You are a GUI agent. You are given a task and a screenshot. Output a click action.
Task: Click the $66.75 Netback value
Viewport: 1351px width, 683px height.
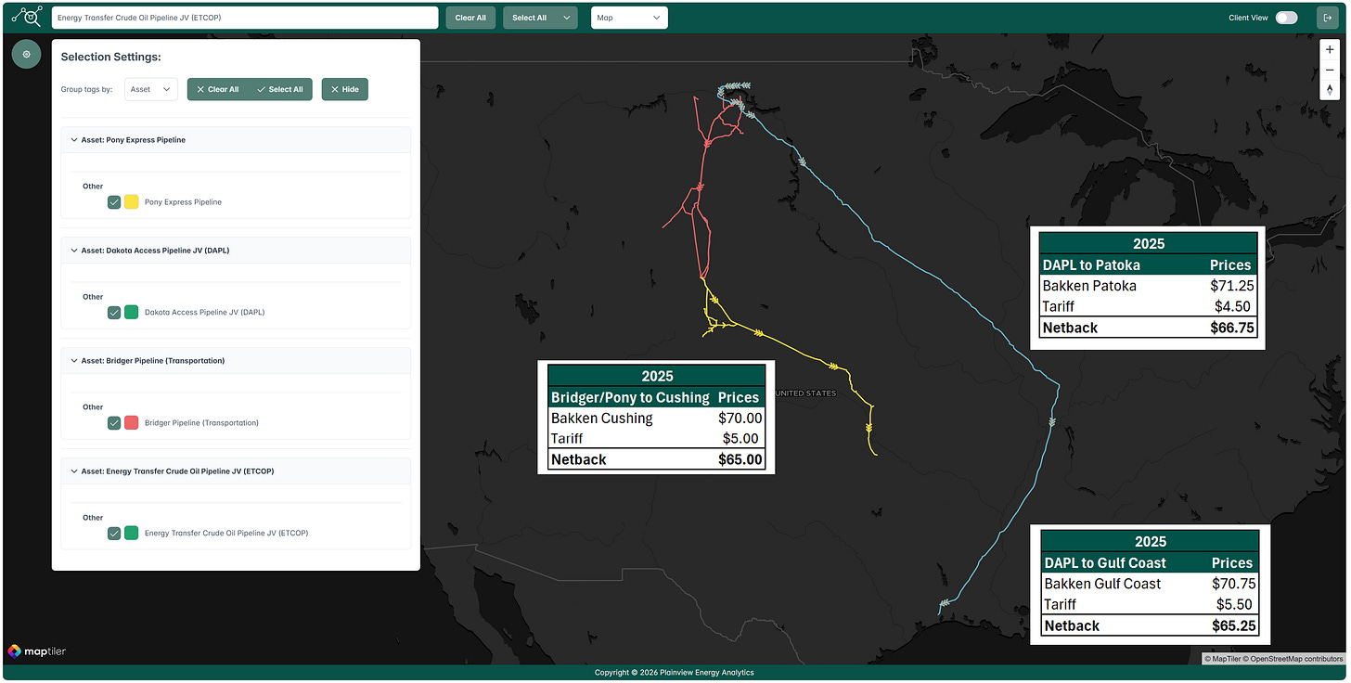coord(1230,328)
